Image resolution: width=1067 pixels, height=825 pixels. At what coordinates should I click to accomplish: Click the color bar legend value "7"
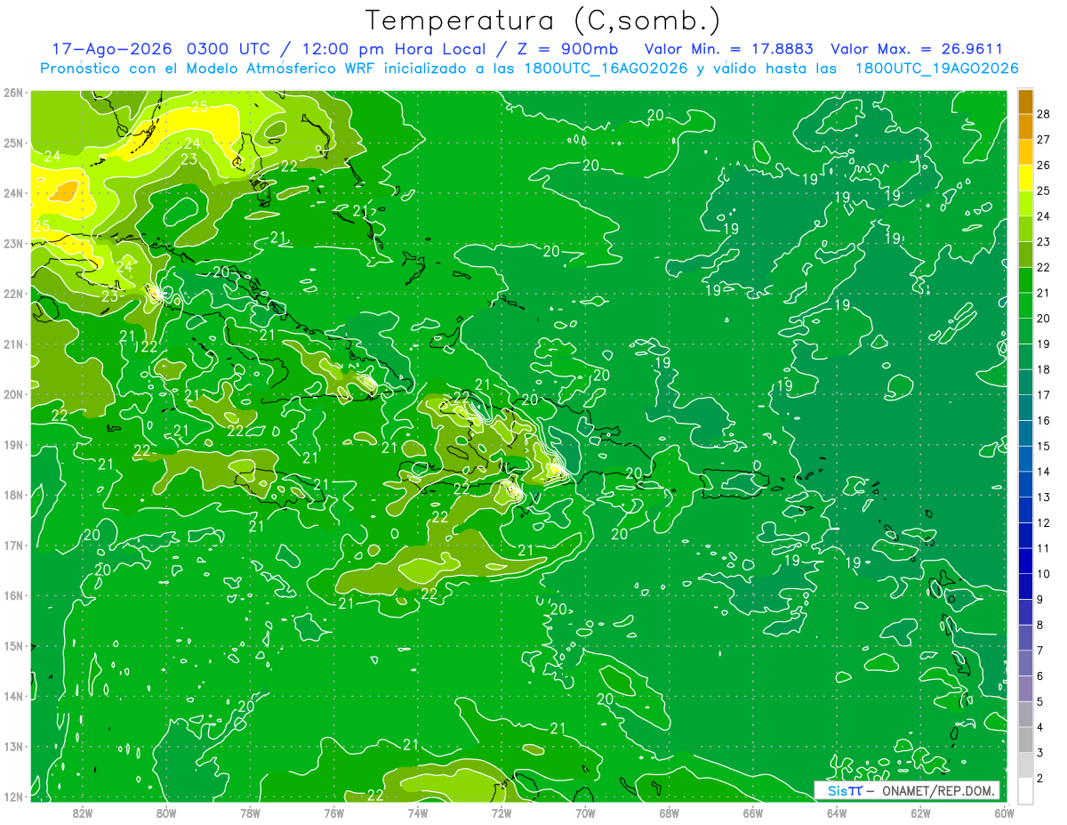(x=1040, y=651)
